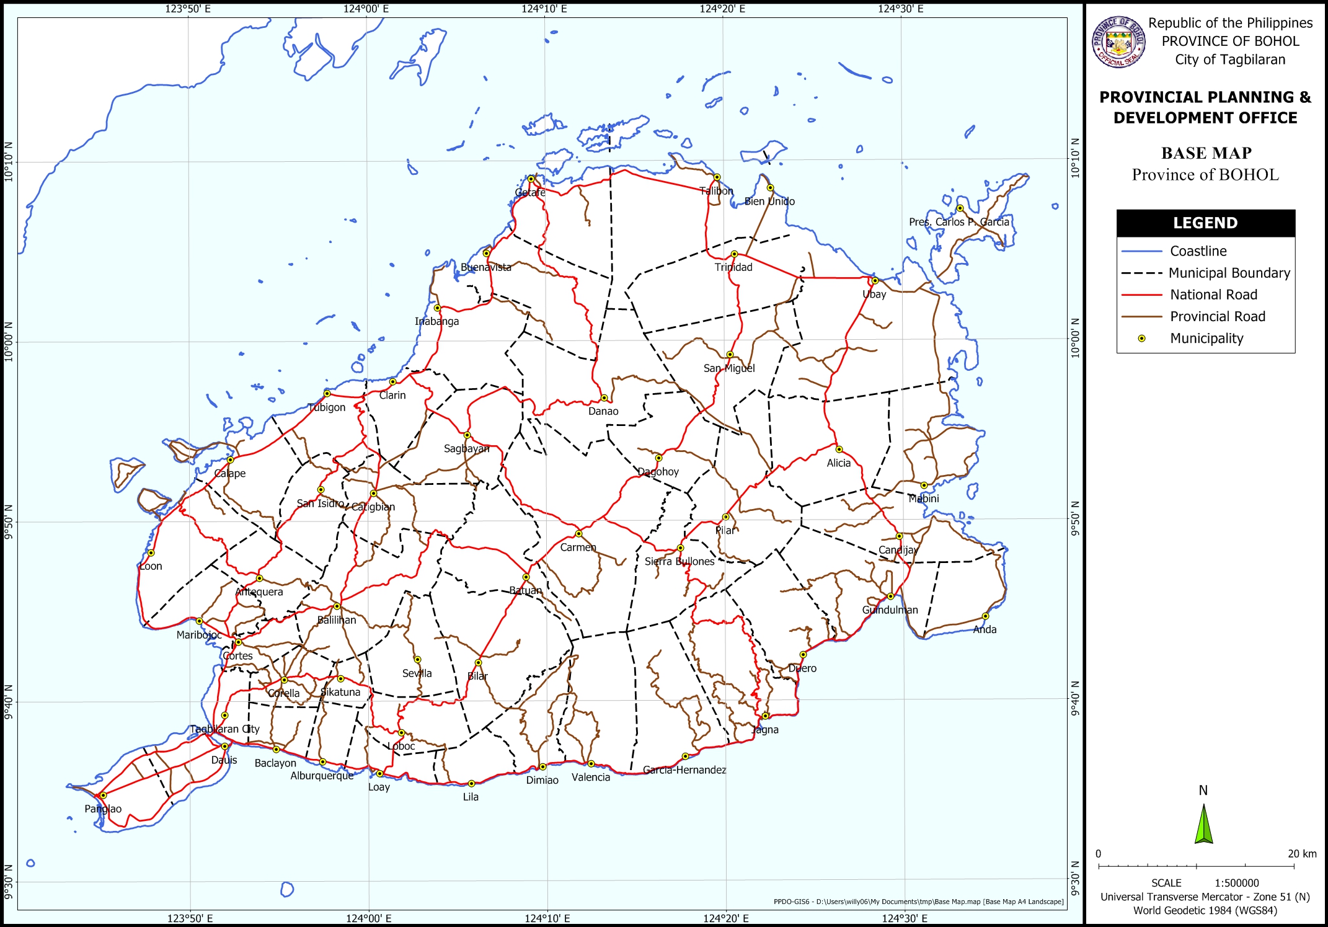Click the Loay town label
This screenshot has height=927, width=1328.
click(x=379, y=787)
